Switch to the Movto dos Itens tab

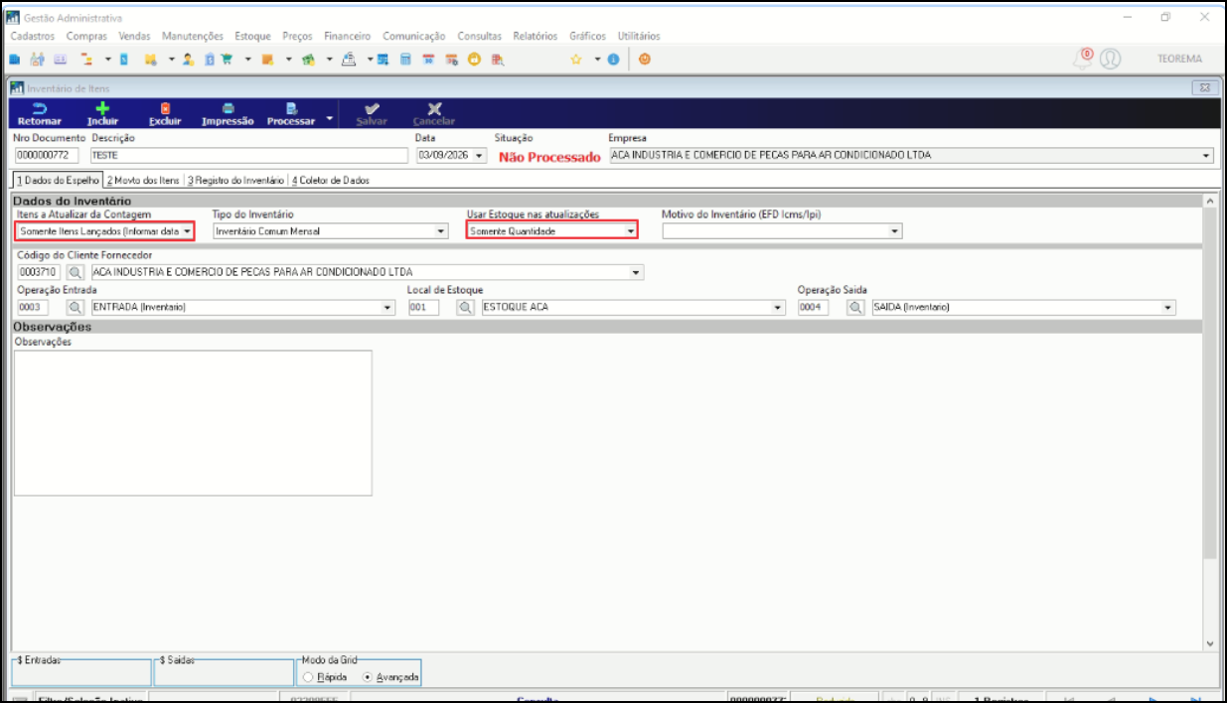coord(143,181)
